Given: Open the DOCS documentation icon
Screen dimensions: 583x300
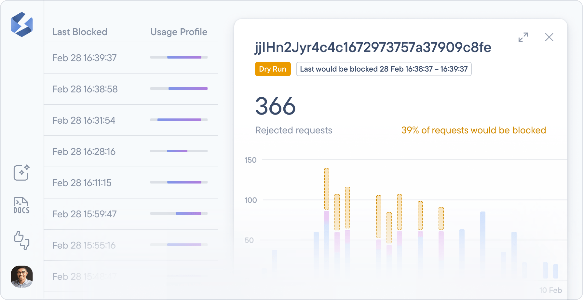Looking at the screenshot, I should (21, 206).
